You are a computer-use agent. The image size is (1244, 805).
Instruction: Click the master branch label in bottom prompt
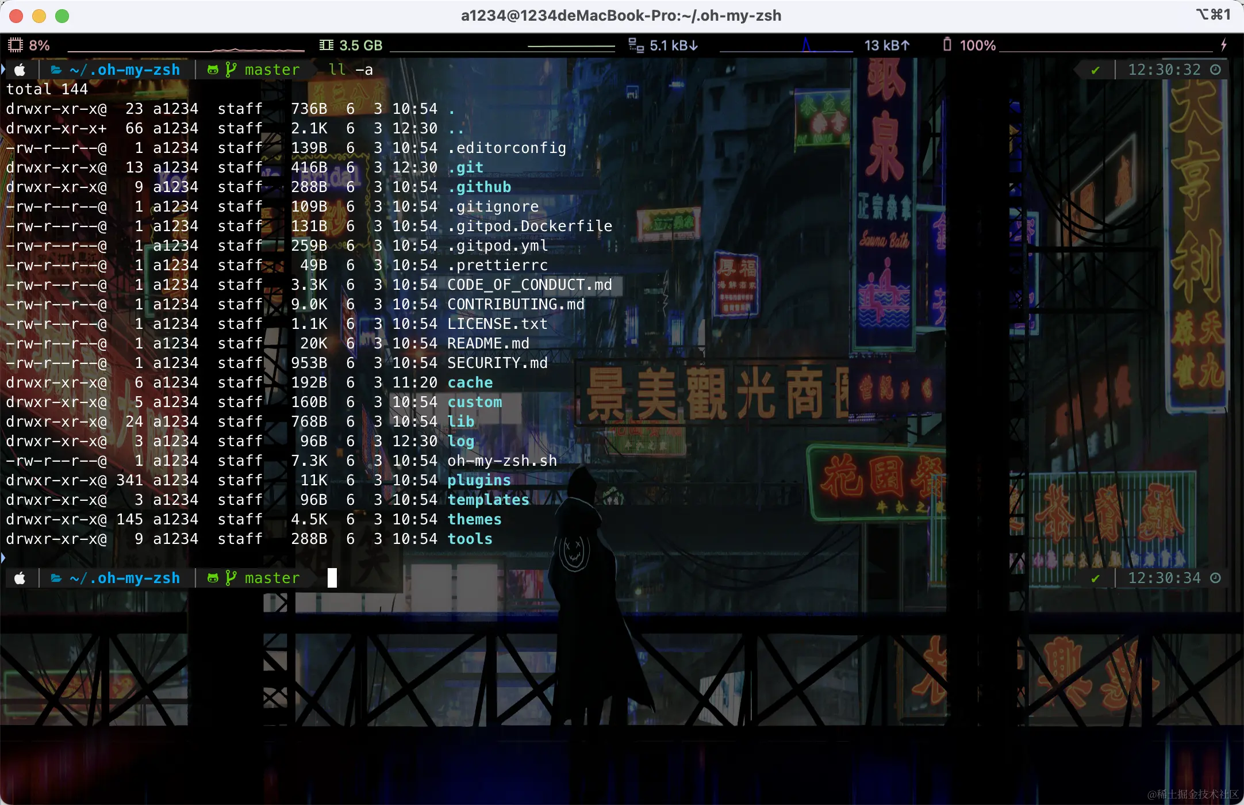pyautogui.click(x=272, y=578)
